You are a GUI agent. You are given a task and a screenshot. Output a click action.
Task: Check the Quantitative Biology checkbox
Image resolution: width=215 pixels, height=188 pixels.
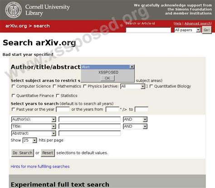click(x=151, y=86)
